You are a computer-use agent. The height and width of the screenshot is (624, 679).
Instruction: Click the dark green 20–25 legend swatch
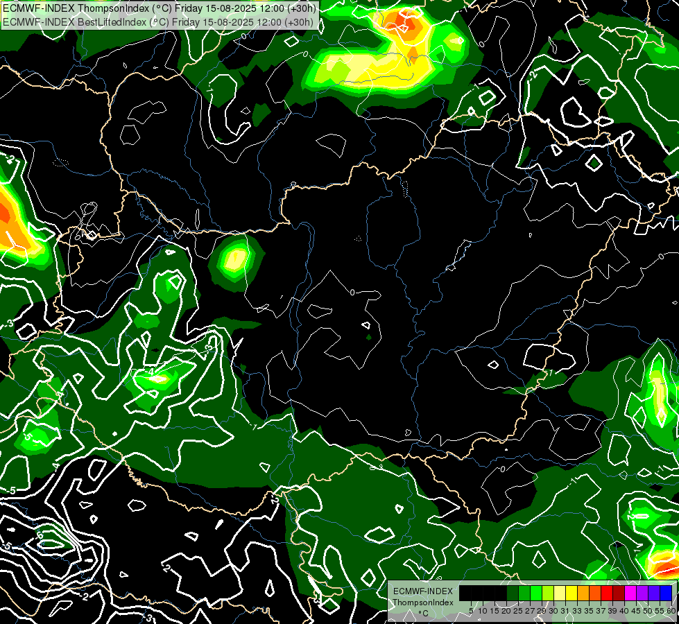[513, 593]
